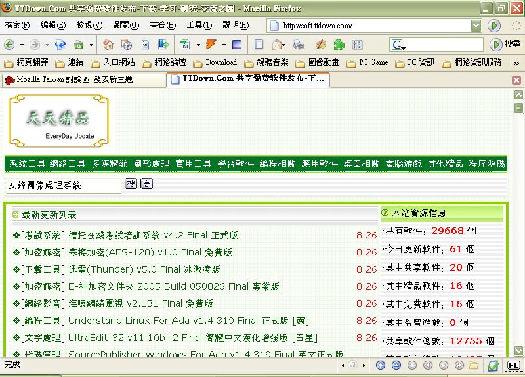Open a new blank page icon
This screenshot has width=525, height=377.
pyautogui.click(x=259, y=45)
